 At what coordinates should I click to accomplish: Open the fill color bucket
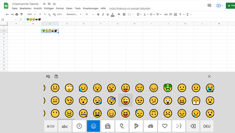point(119,15)
